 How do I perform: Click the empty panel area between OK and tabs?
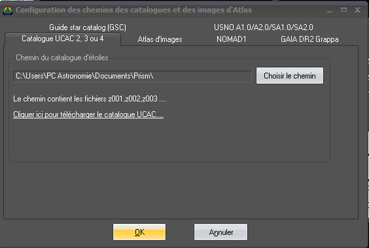[x=181, y=190]
